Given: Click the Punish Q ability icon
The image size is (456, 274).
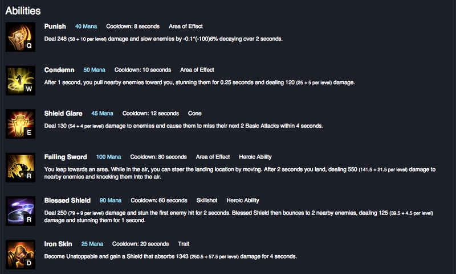Looking at the screenshot, I should coord(21,37).
